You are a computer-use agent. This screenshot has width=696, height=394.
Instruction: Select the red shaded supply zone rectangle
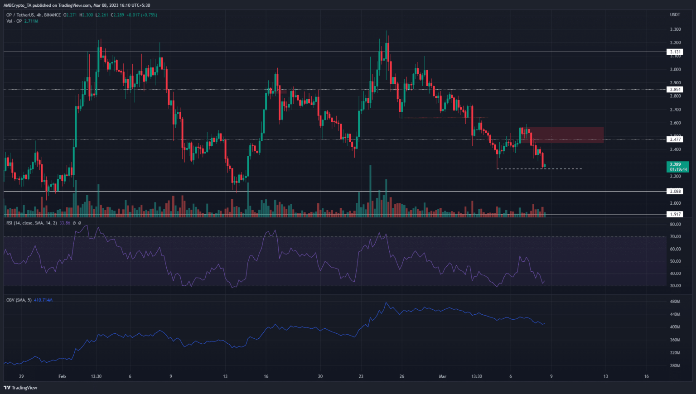click(566, 135)
